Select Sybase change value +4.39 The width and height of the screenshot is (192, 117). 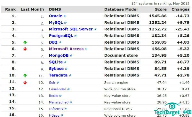coord(183,69)
